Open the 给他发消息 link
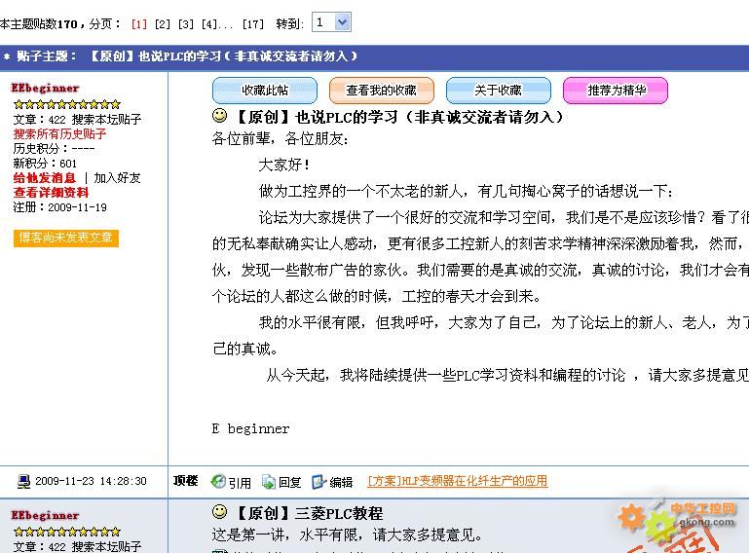 click(45, 178)
